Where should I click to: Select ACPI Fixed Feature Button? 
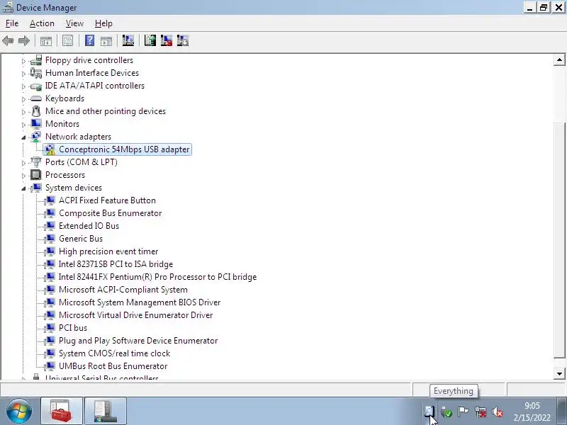pyautogui.click(x=107, y=200)
